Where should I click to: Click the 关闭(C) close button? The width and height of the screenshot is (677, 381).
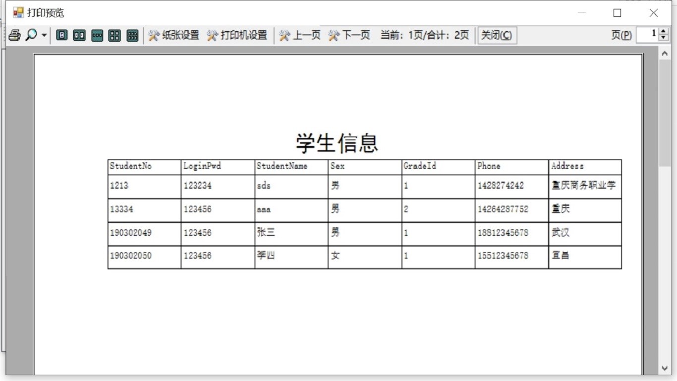497,35
